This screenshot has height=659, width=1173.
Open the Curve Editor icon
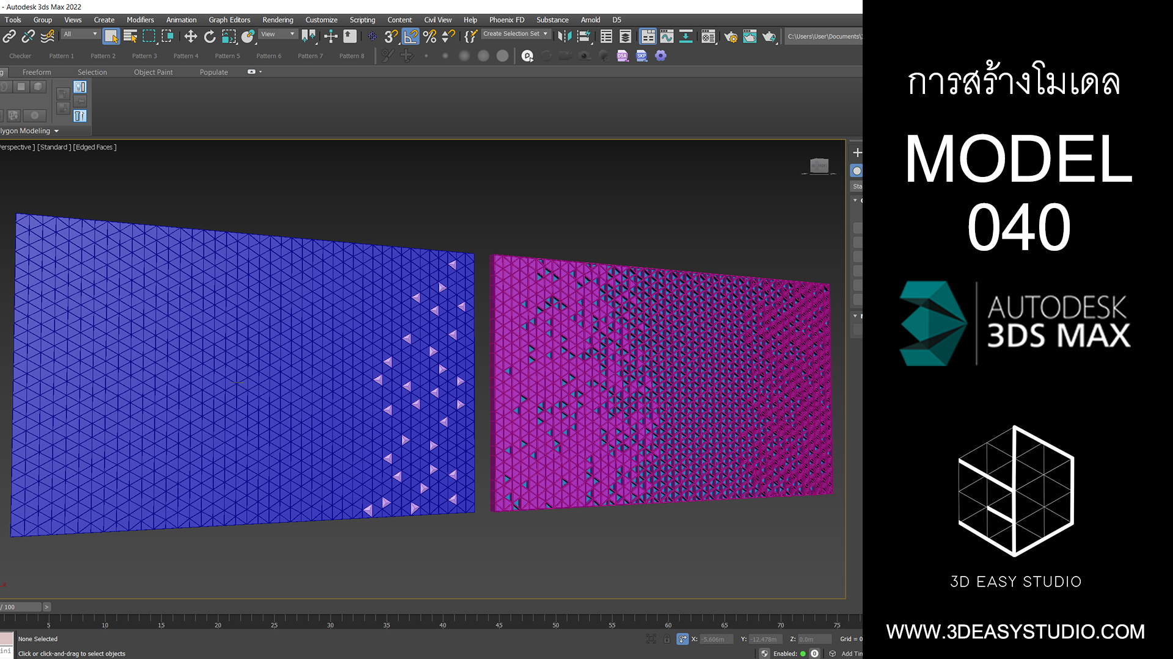tap(667, 37)
